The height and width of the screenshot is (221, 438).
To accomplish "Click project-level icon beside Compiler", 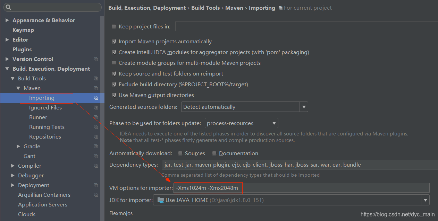I will tap(96, 166).
